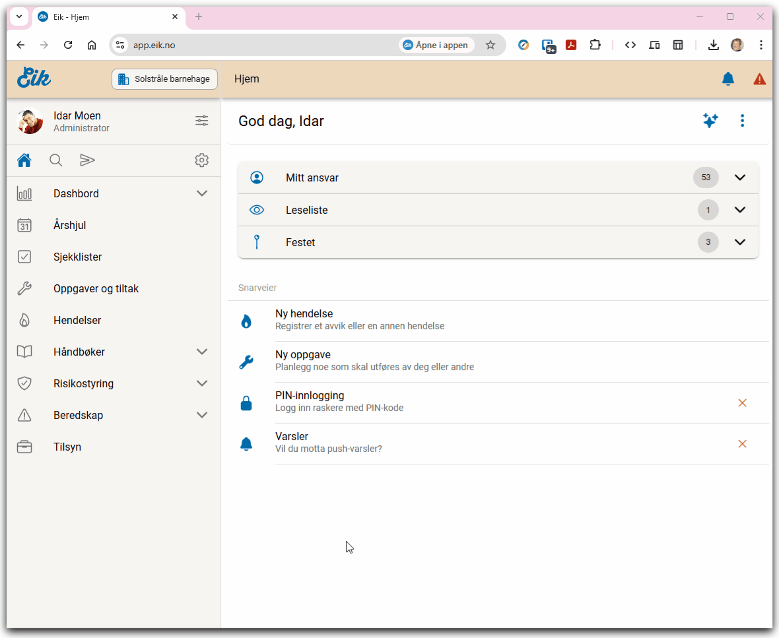
Task: Click the Solstråle barnehage organization button
Action: [164, 79]
